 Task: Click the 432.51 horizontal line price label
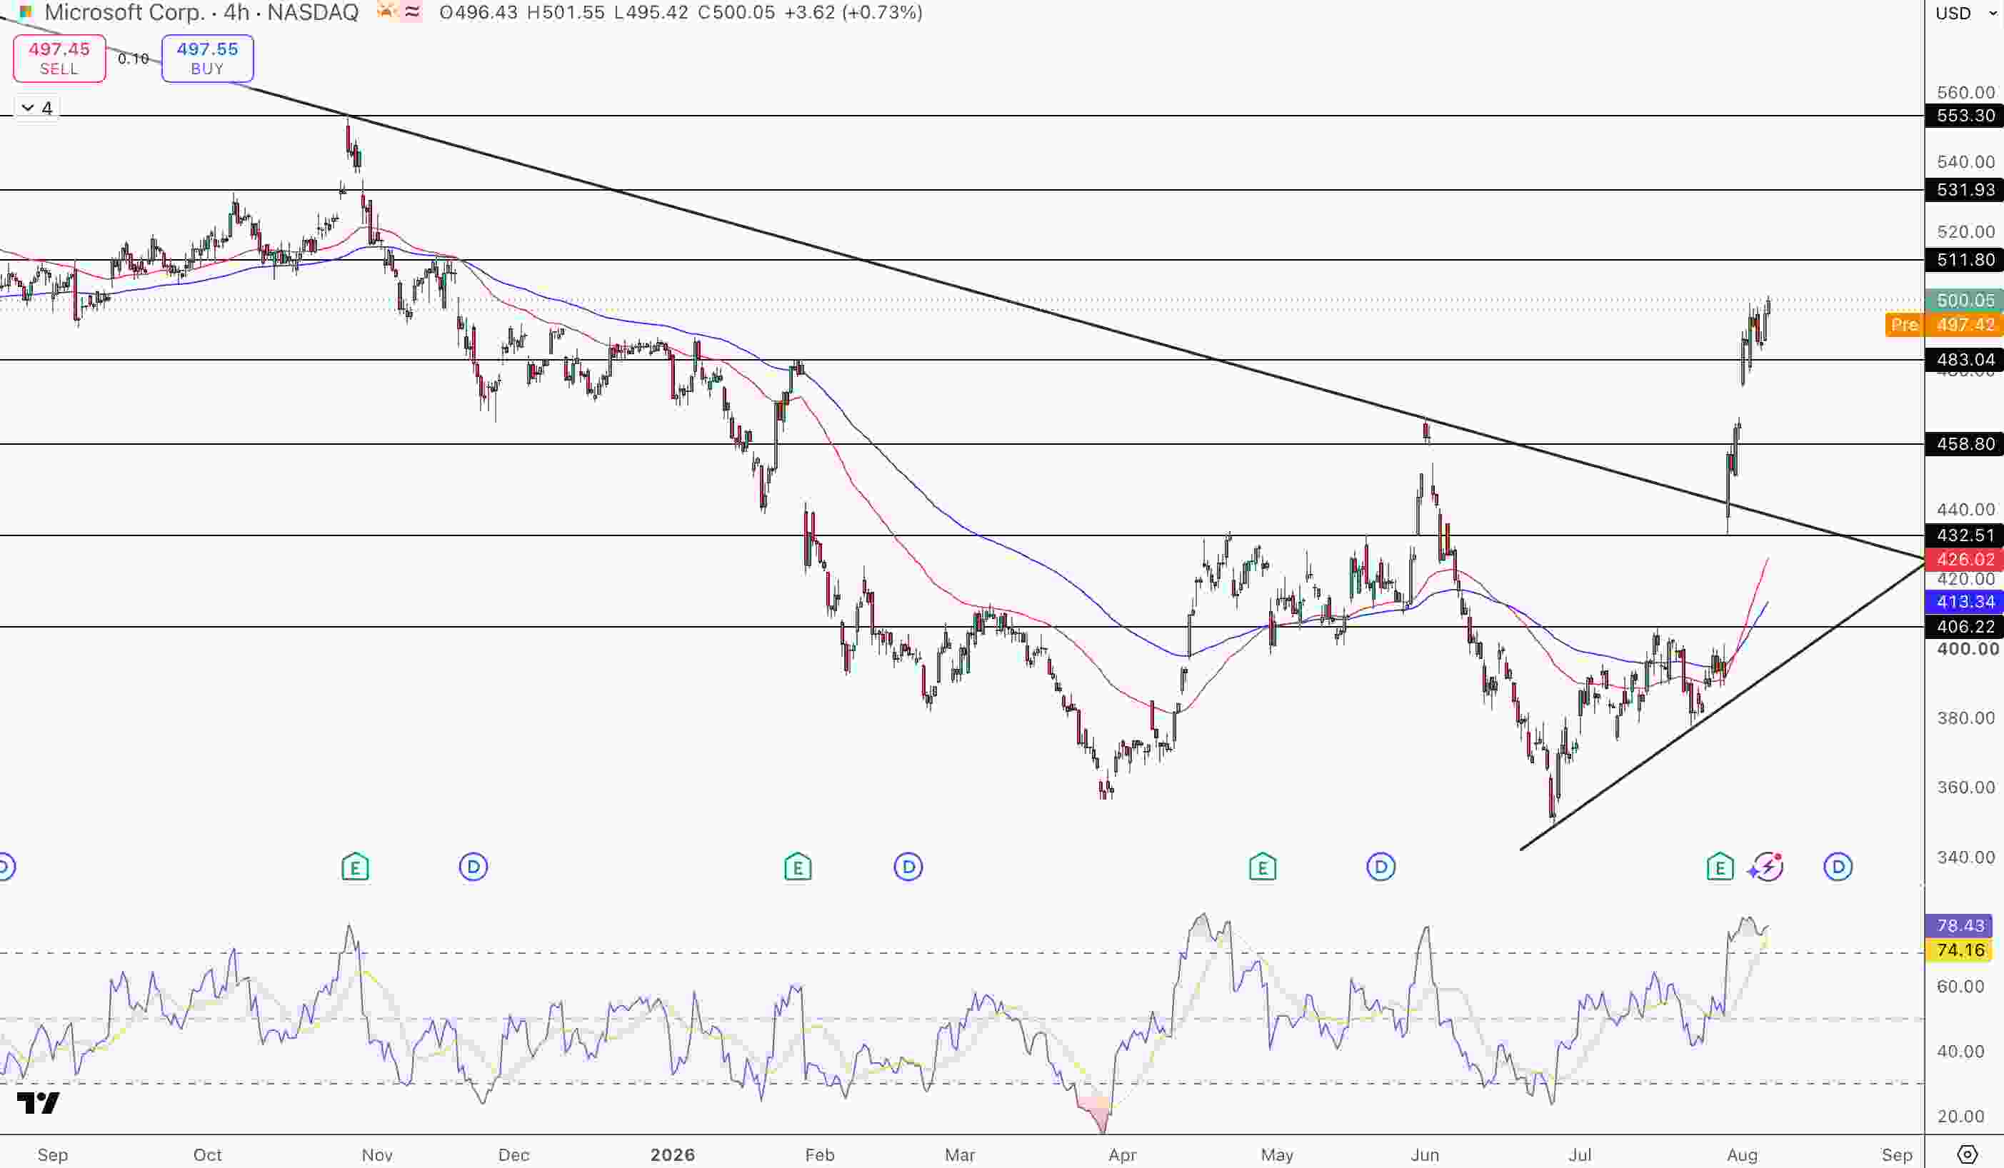(1964, 535)
